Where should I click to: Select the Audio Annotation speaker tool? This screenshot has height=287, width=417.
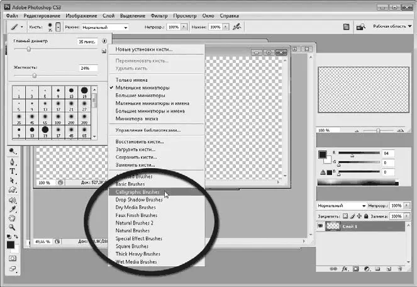[x=12, y=200]
